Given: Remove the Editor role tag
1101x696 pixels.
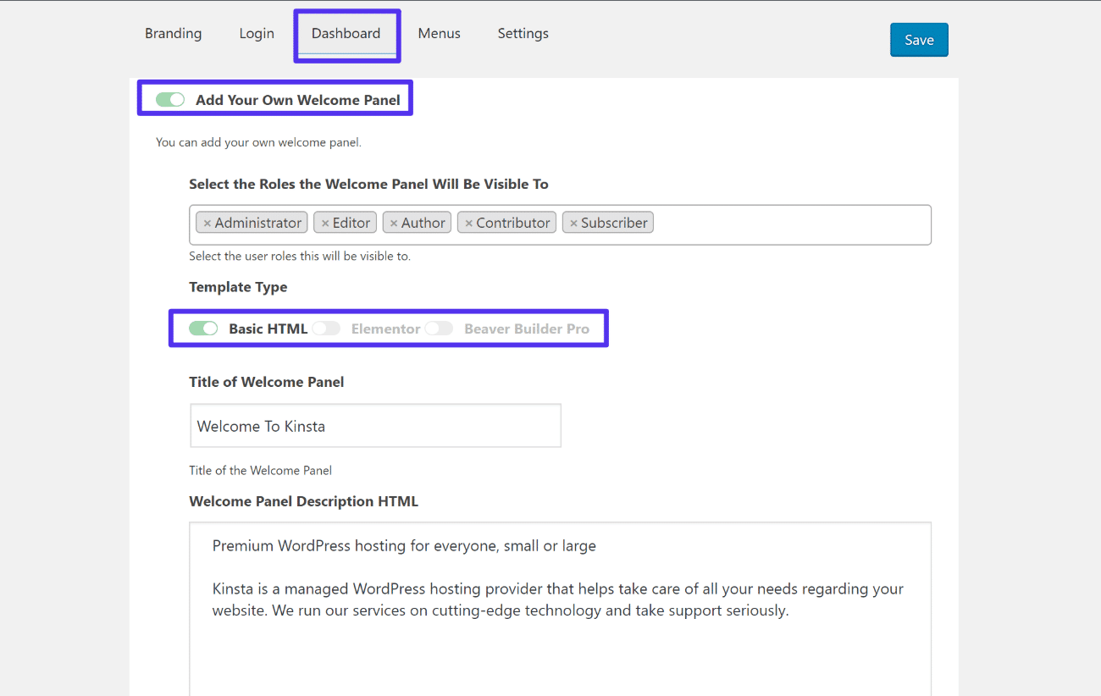Looking at the screenshot, I should click(326, 222).
